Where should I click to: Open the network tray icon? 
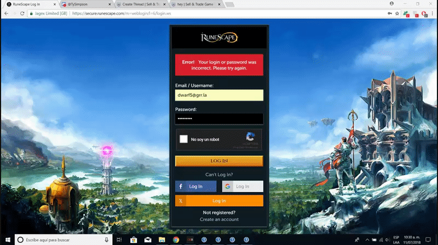pos(381,240)
